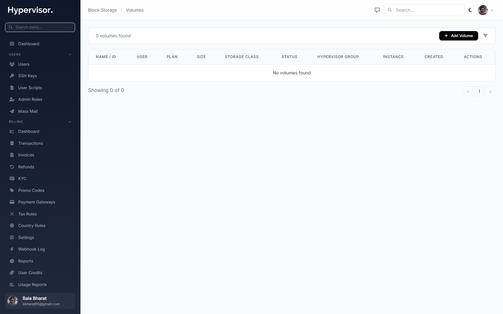Open the header profile avatar
The image size is (503, 314).
click(x=483, y=10)
